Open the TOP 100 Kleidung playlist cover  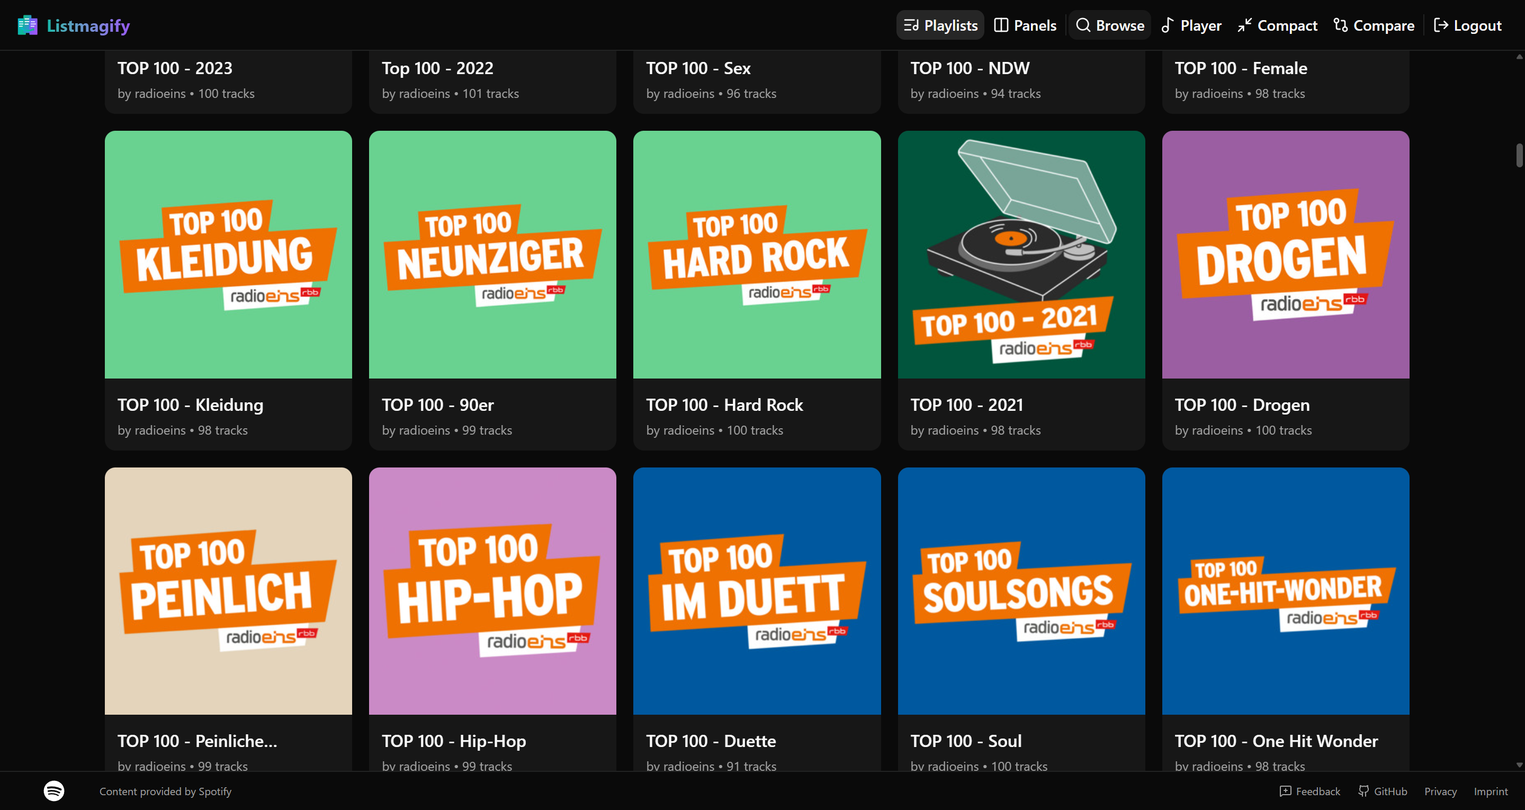(227, 255)
